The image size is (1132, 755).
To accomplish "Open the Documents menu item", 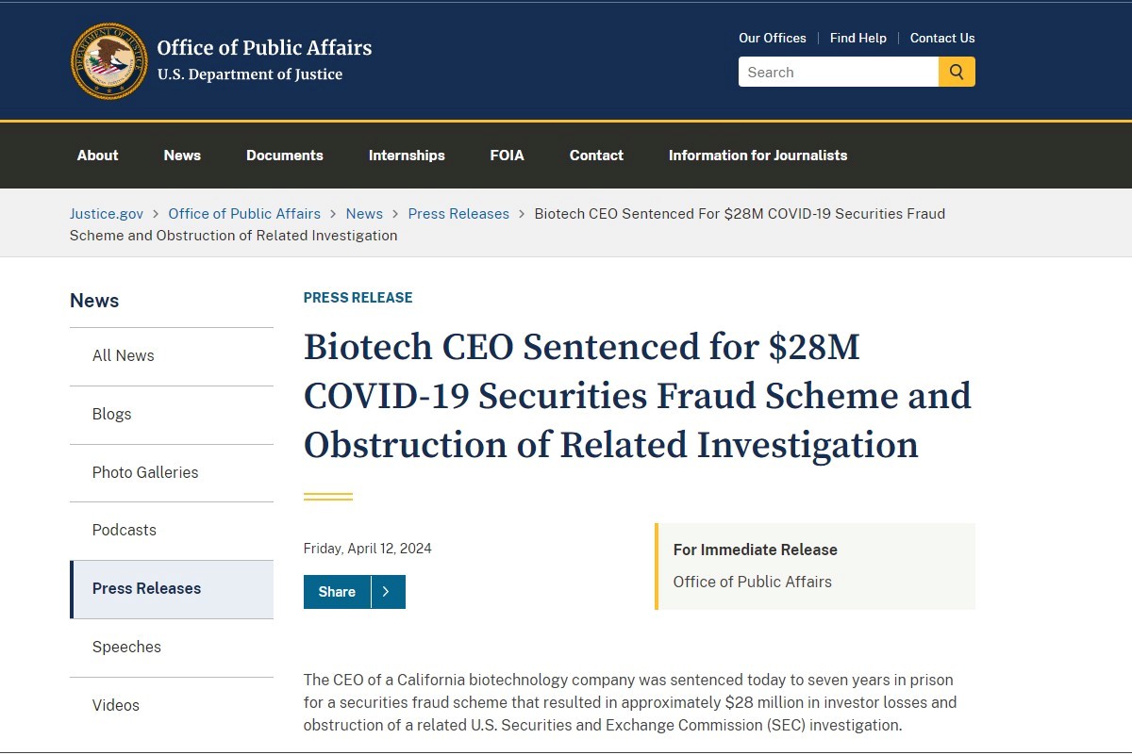I will [285, 156].
